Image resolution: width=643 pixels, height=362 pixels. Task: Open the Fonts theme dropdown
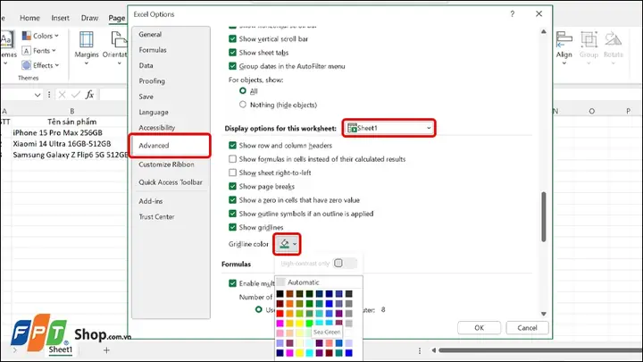tap(39, 50)
